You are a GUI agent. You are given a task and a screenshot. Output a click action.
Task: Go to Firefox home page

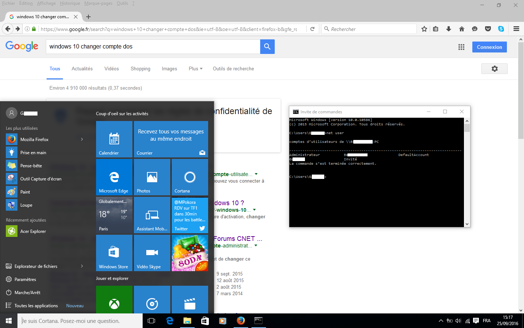[462, 29]
